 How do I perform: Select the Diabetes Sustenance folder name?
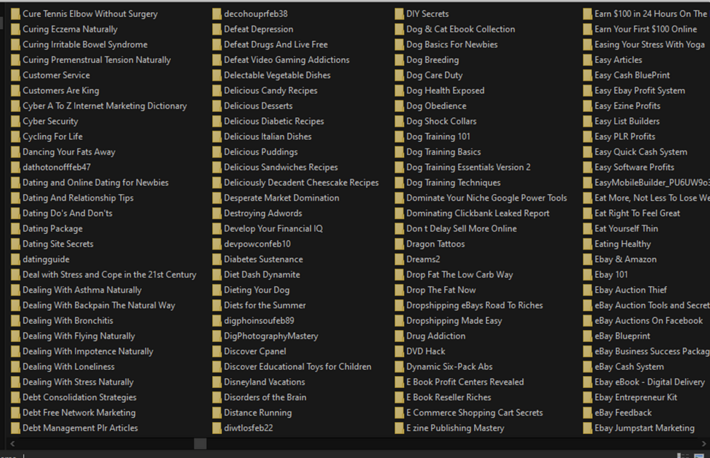pyautogui.click(x=264, y=259)
